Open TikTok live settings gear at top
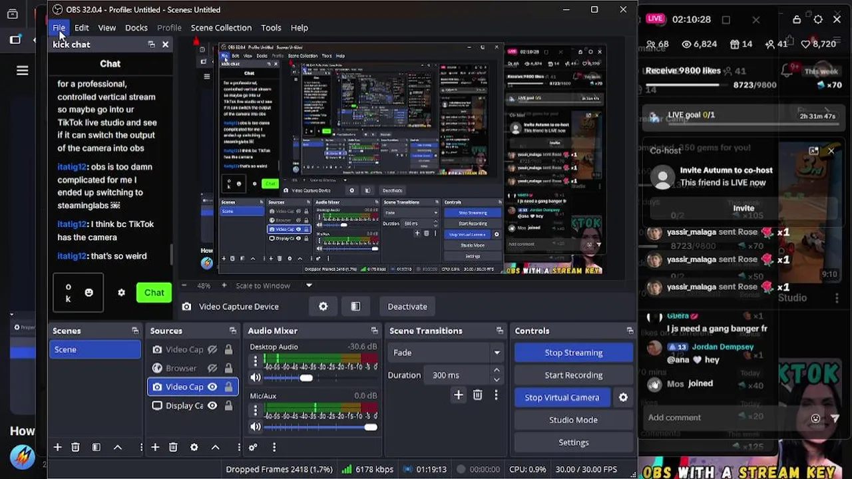Image resolution: width=852 pixels, height=479 pixels. click(x=818, y=19)
